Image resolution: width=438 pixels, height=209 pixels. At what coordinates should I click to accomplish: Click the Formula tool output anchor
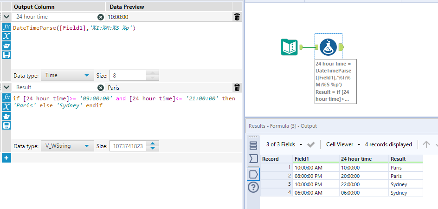[341, 47]
